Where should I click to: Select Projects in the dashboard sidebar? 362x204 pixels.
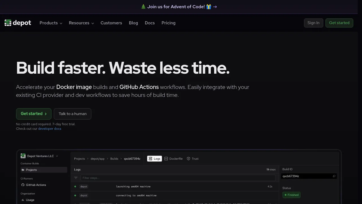click(x=44, y=170)
